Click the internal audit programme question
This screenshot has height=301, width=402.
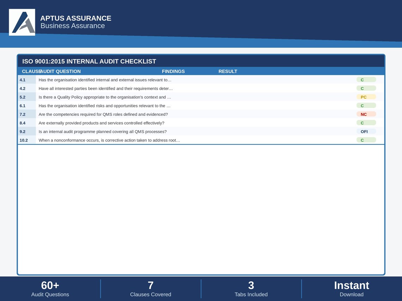(x=103, y=132)
